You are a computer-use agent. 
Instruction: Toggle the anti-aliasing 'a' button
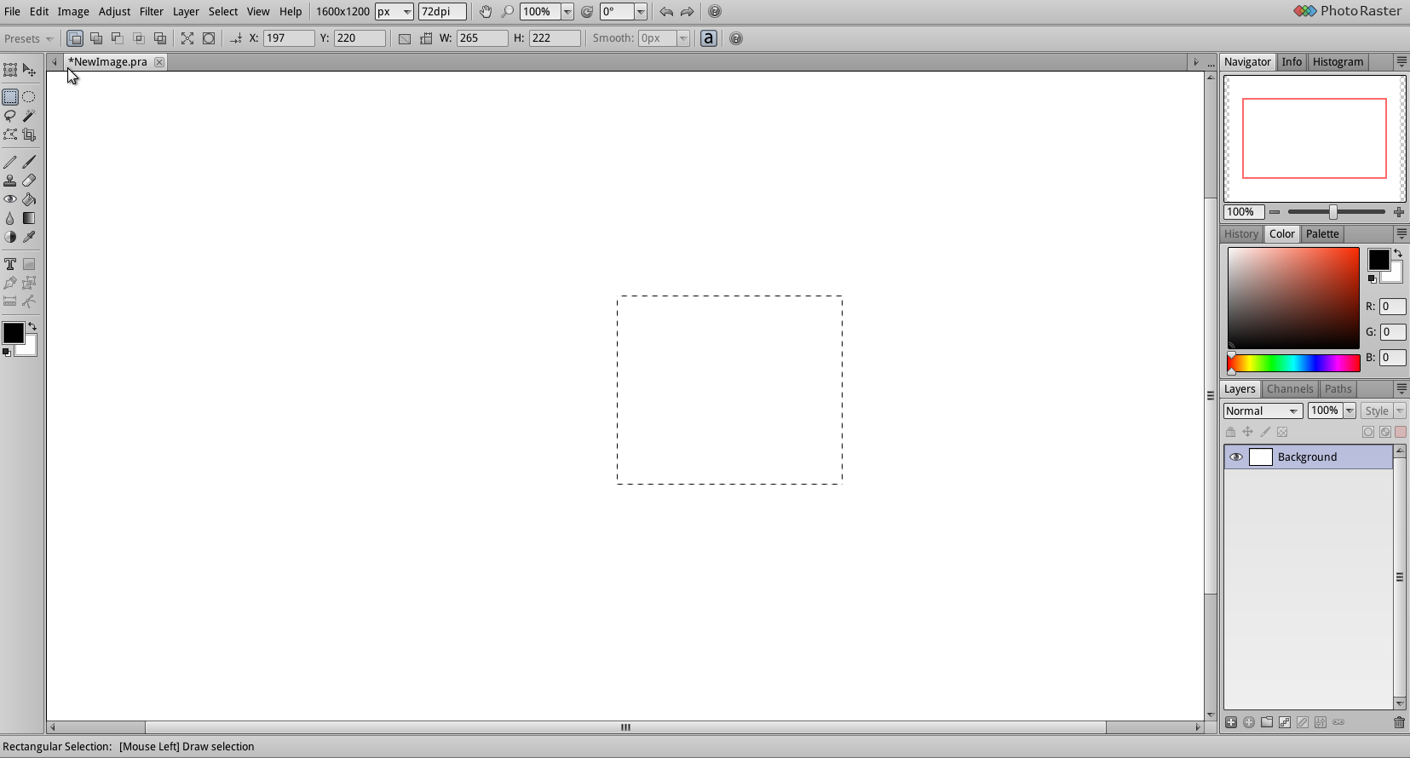[708, 38]
